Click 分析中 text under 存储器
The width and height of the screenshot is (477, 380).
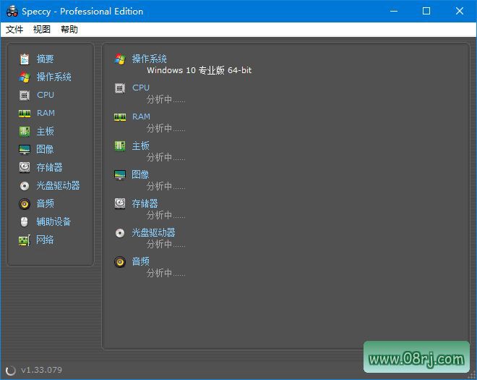pos(166,216)
